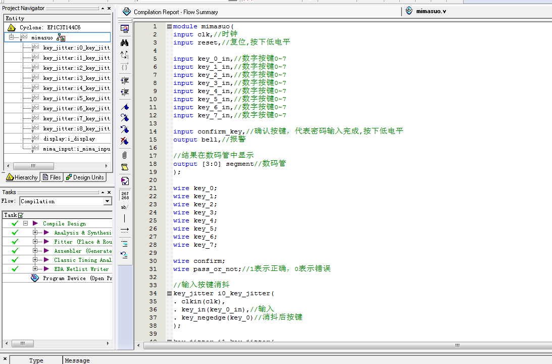The image size is (552, 364).
Task: Click the Toggle Bookmark flag icon
Action: 125,107
